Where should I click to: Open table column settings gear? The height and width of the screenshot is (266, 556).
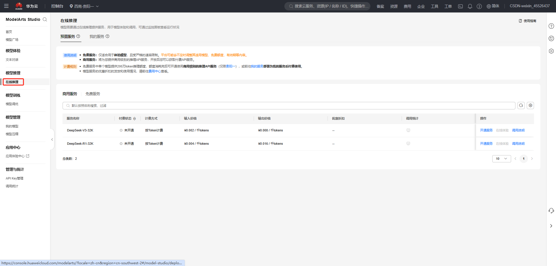[531, 105]
